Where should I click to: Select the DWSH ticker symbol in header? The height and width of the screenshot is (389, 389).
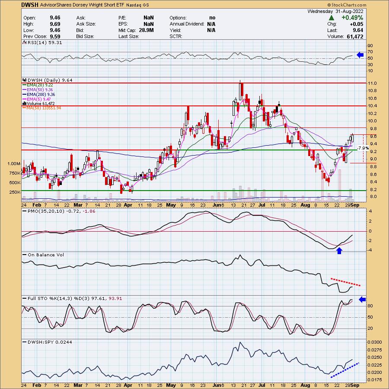coord(30,5)
